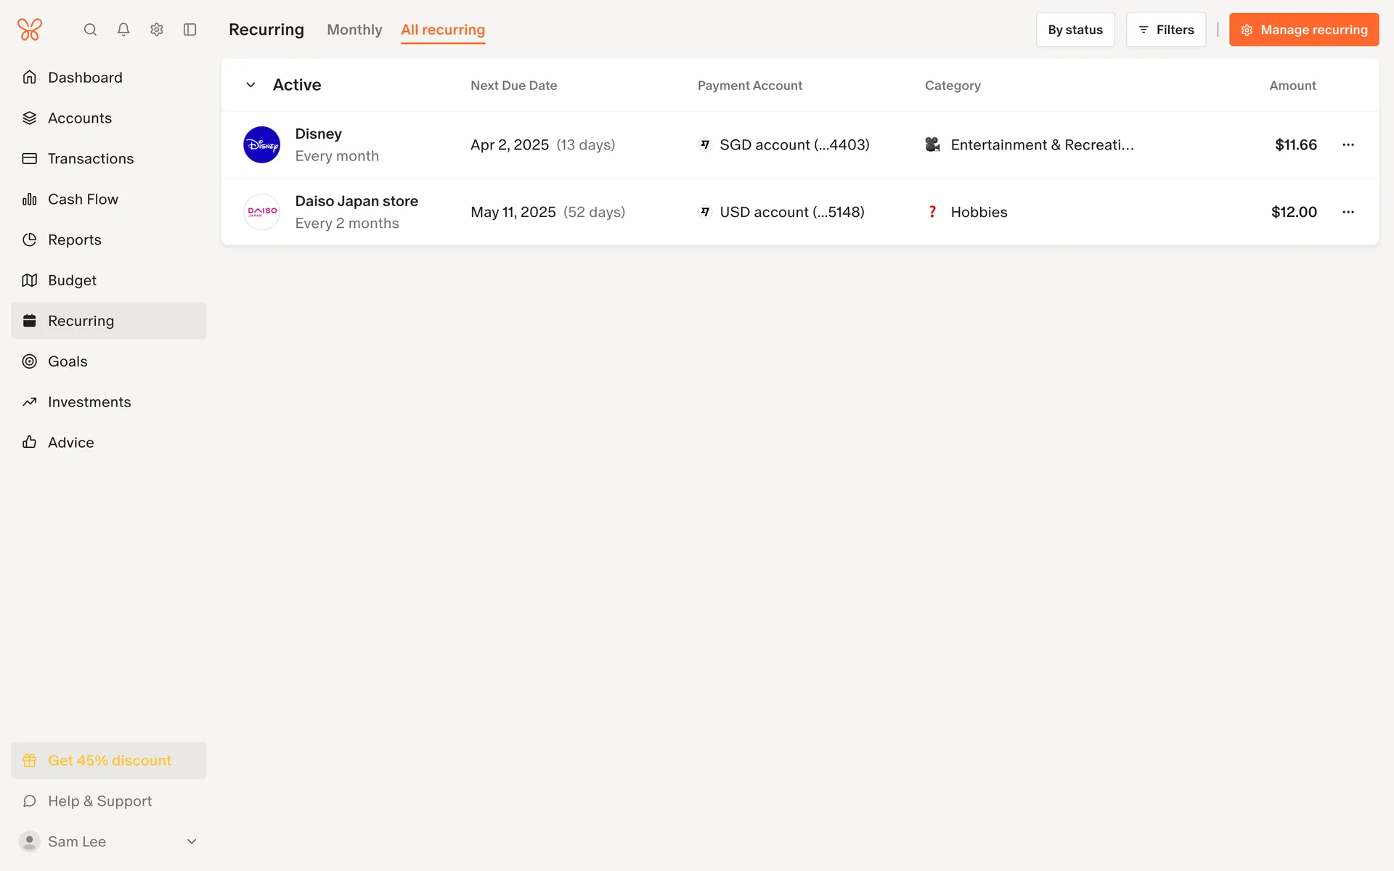Open more options for Daiso Japan store
The height and width of the screenshot is (871, 1394).
coord(1348,212)
